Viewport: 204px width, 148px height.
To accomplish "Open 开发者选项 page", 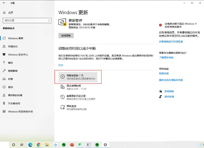I will point(14,103).
